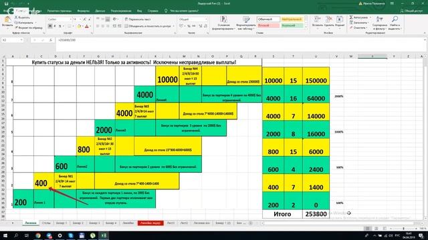Open the Formulas (Формулы) ribbon tab
Viewport: 428px width, 240px height.
pos(83,11)
